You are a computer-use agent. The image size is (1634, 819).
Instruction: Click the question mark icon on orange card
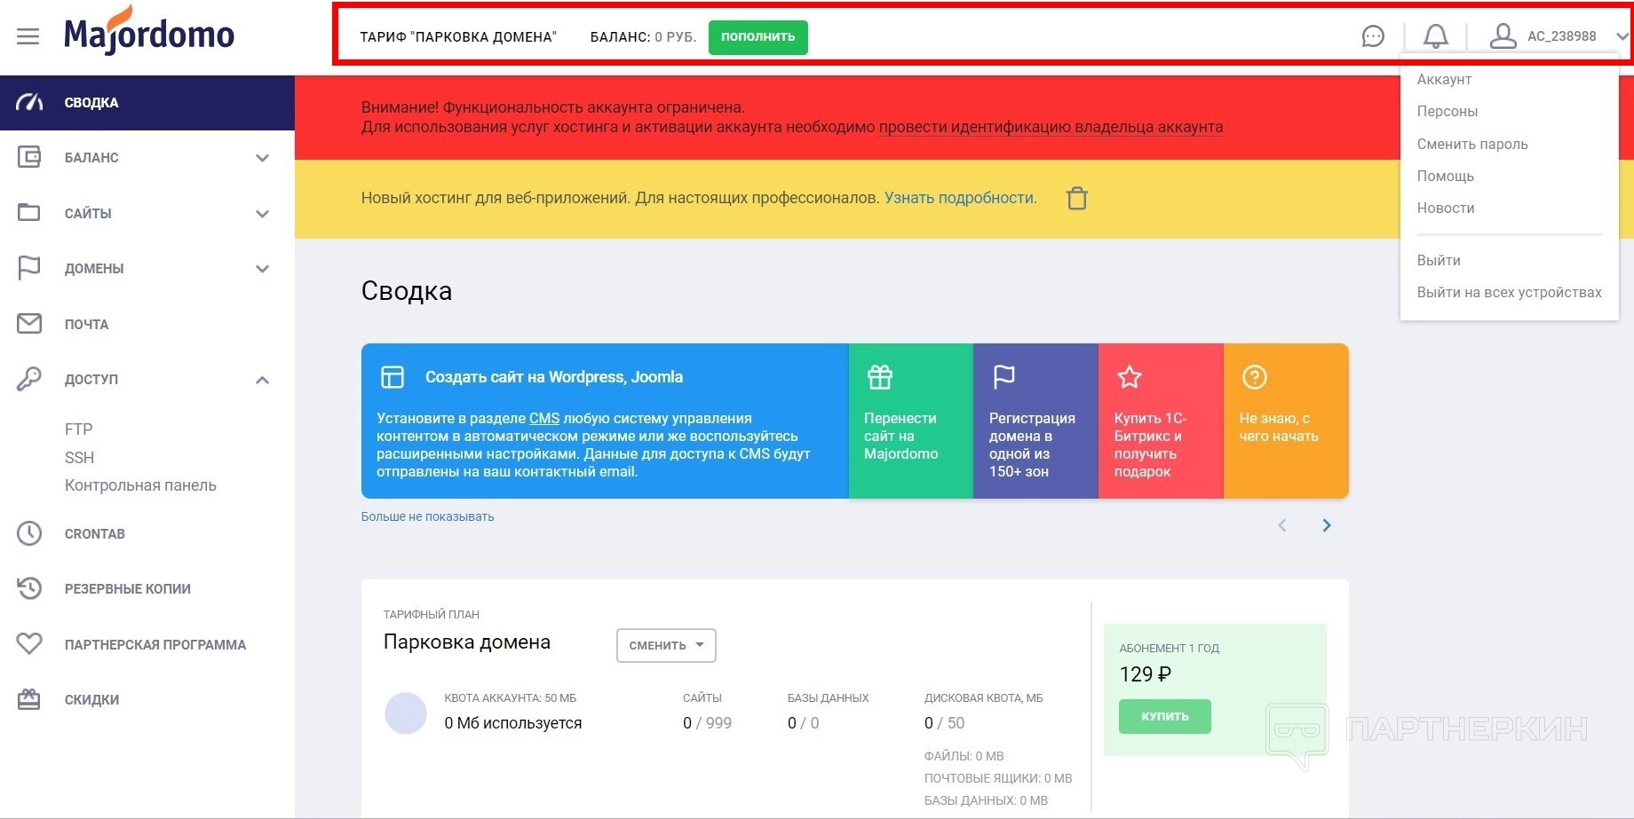[1255, 377]
